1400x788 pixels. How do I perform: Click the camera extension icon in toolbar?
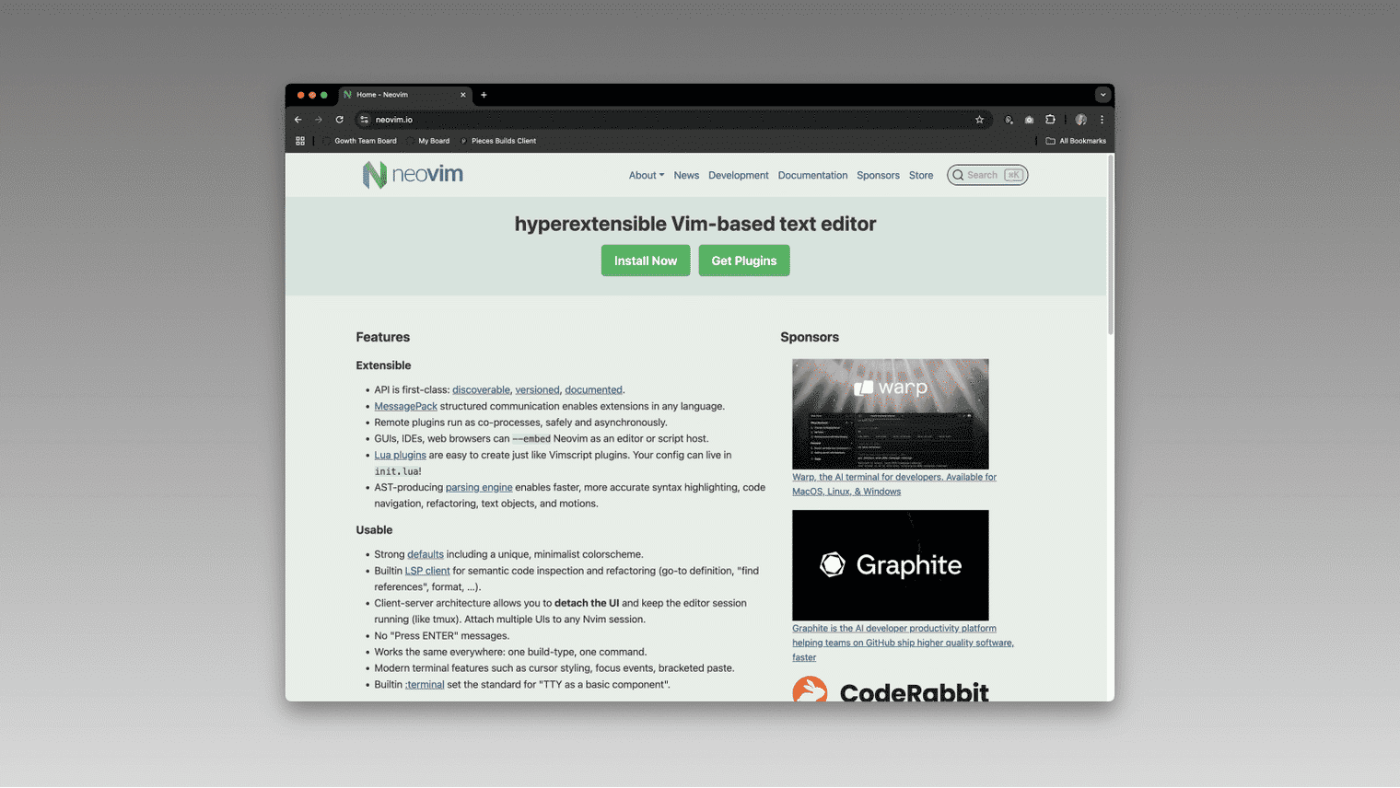[x=1029, y=120]
